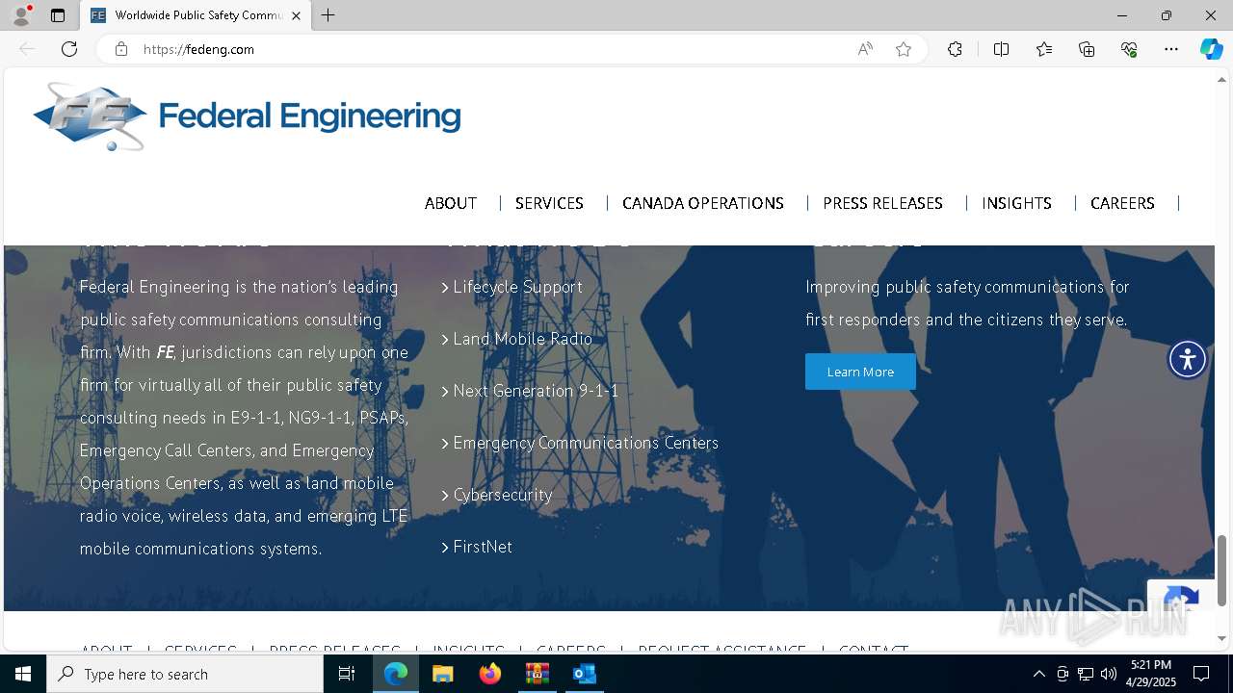Click the page vertical scrollbar thumb

point(1221,570)
